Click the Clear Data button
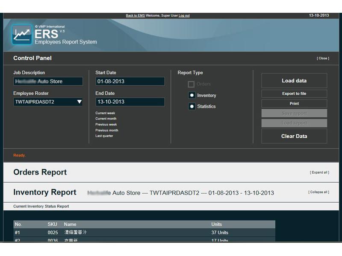Screen dimensions: 342x256 click(x=294, y=136)
